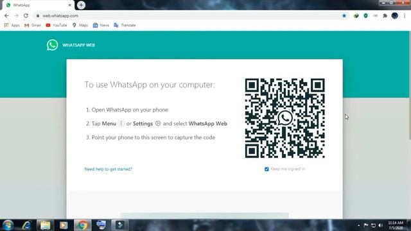Open the Windows Start button
The width and height of the screenshot is (411, 231).
[8, 225]
